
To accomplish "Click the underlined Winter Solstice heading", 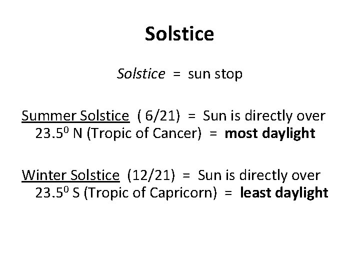I will pyautogui.click(x=70, y=175).
